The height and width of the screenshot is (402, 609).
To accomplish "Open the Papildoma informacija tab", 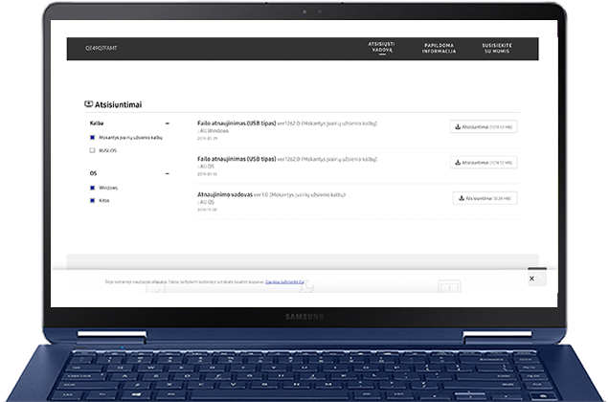I will (440, 48).
